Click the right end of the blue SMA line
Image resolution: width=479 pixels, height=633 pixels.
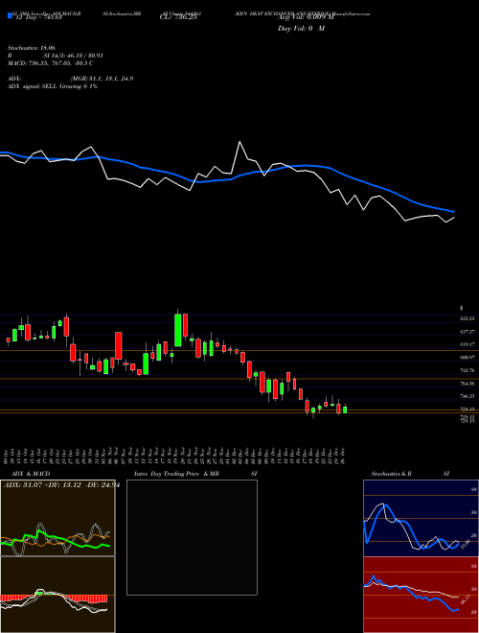[x=453, y=211]
